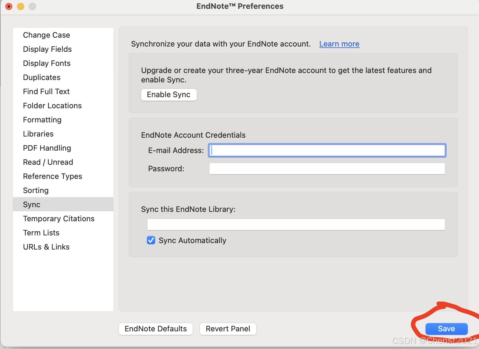The image size is (479, 349).
Task: Open the Learn more link
Action: tap(339, 44)
